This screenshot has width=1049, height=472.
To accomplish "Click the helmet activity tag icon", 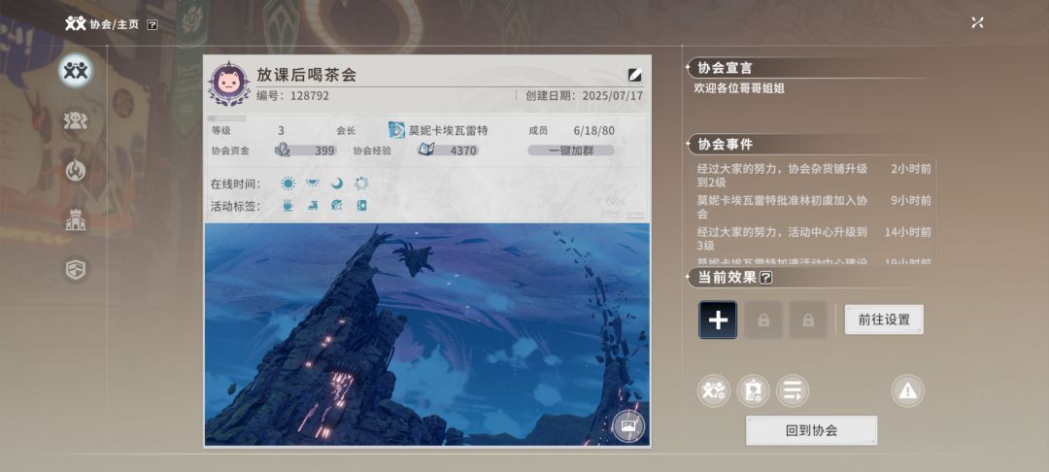I will pos(337,206).
